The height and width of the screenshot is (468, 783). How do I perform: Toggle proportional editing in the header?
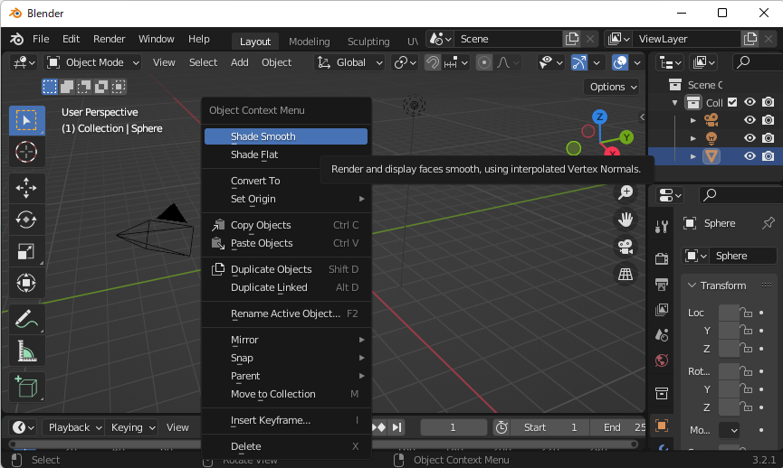[x=484, y=62]
